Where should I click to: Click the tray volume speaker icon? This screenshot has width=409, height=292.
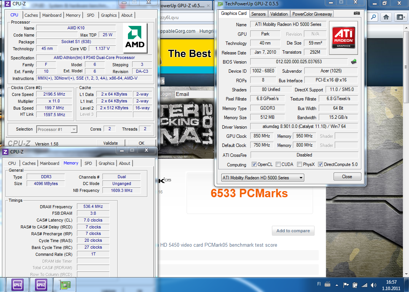[373, 285]
